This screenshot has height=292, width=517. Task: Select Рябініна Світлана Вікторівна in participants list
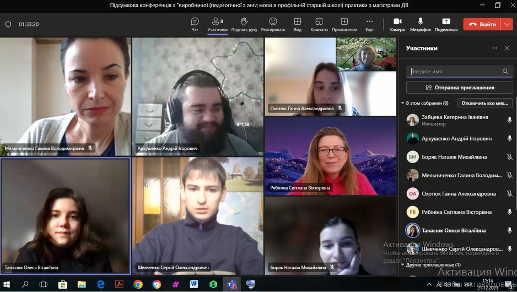point(455,212)
